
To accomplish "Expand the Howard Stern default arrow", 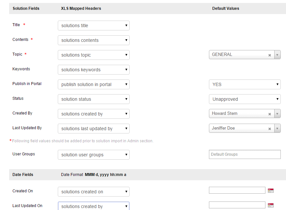I will (x=277, y=114).
